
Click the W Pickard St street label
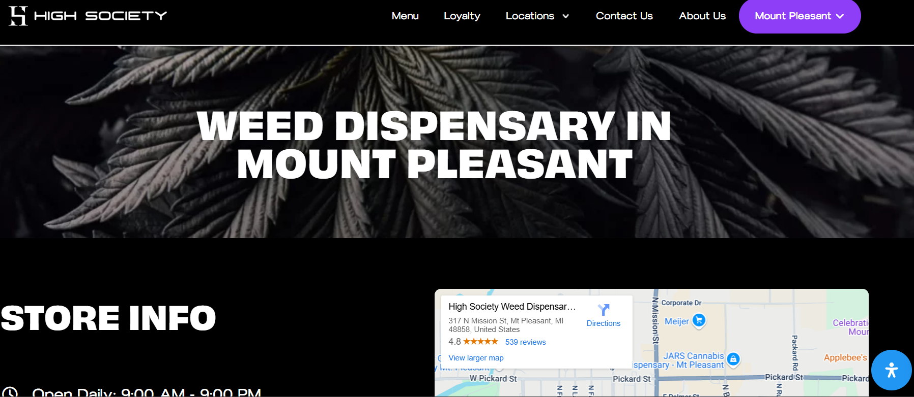[x=493, y=379]
